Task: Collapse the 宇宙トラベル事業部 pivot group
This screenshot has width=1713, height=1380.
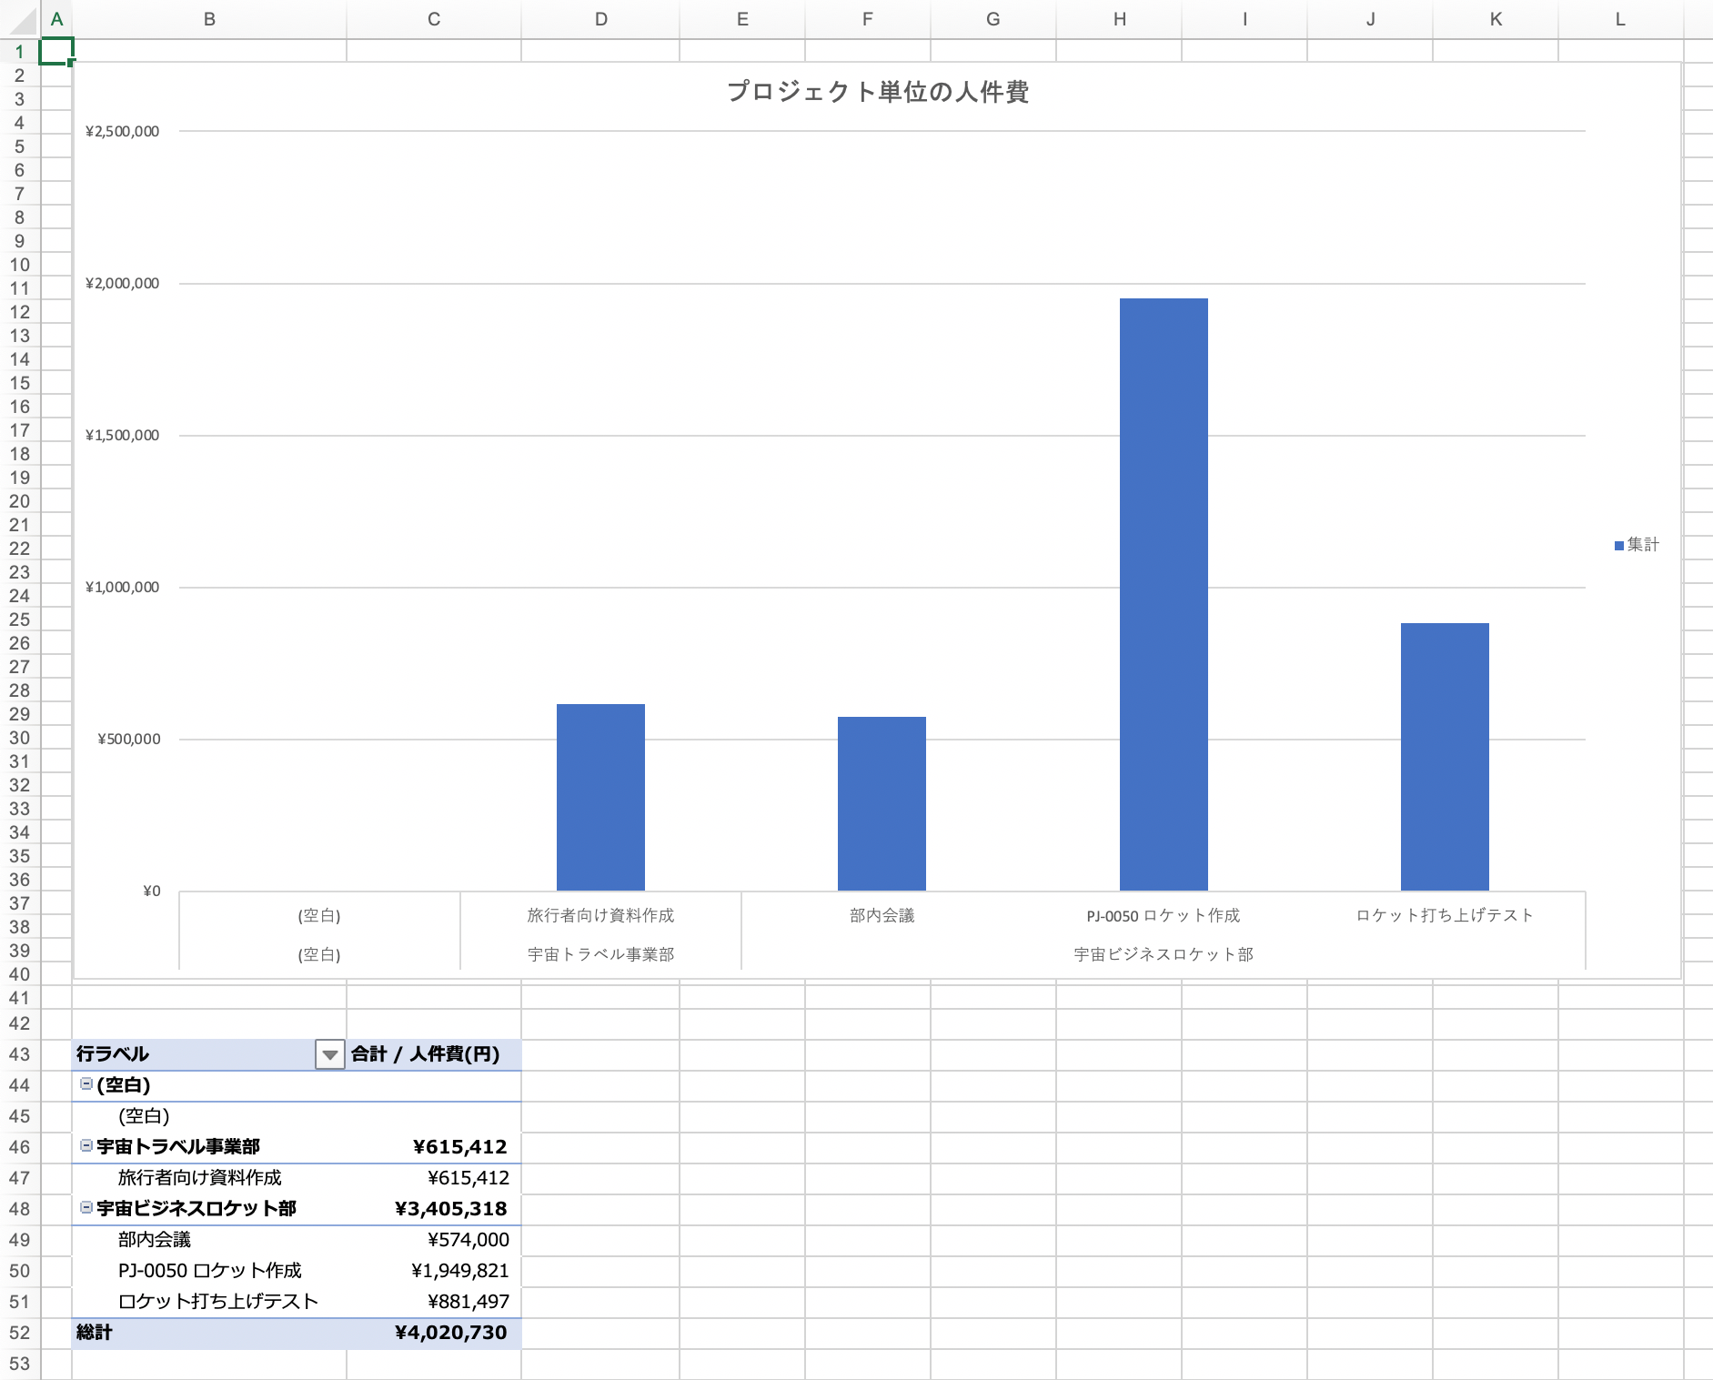Action: [86, 1145]
